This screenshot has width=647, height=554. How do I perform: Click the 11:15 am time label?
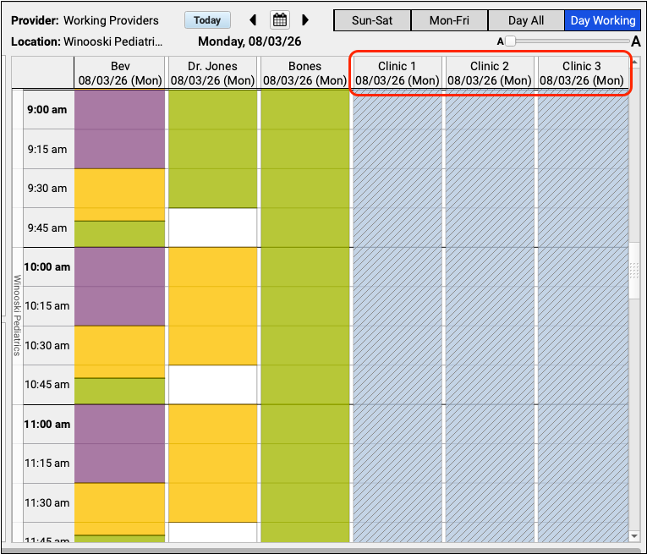[x=47, y=463]
